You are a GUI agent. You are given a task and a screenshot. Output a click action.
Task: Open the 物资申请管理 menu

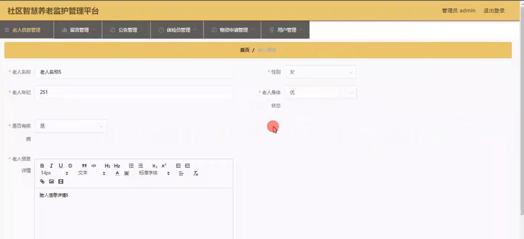[x=232, y=30]
